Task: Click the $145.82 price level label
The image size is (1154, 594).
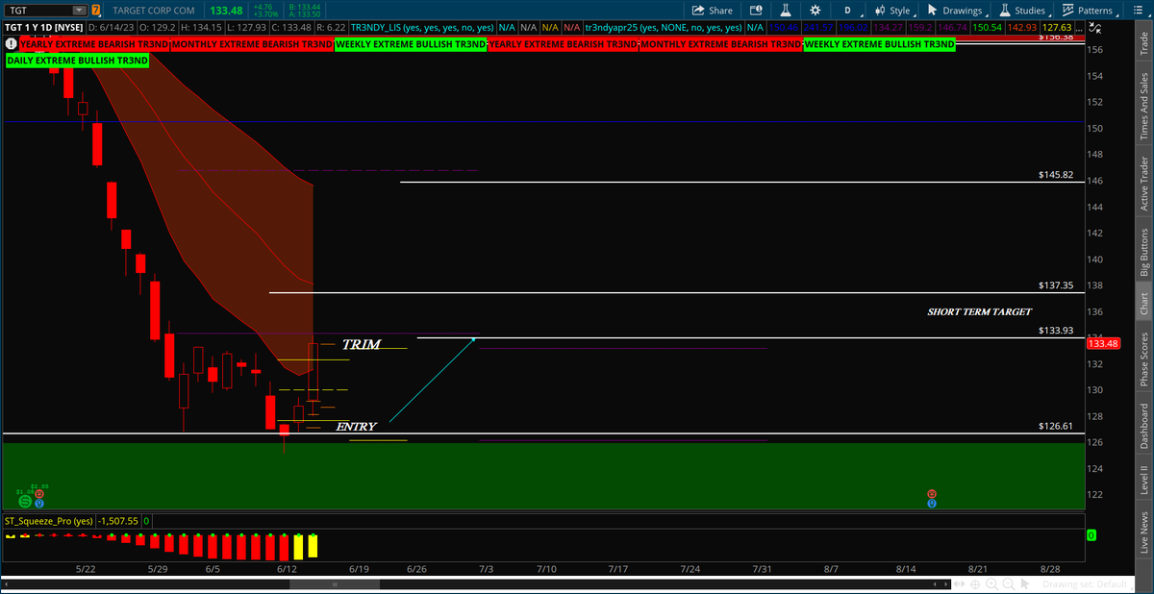Action: click(1055, 176)
